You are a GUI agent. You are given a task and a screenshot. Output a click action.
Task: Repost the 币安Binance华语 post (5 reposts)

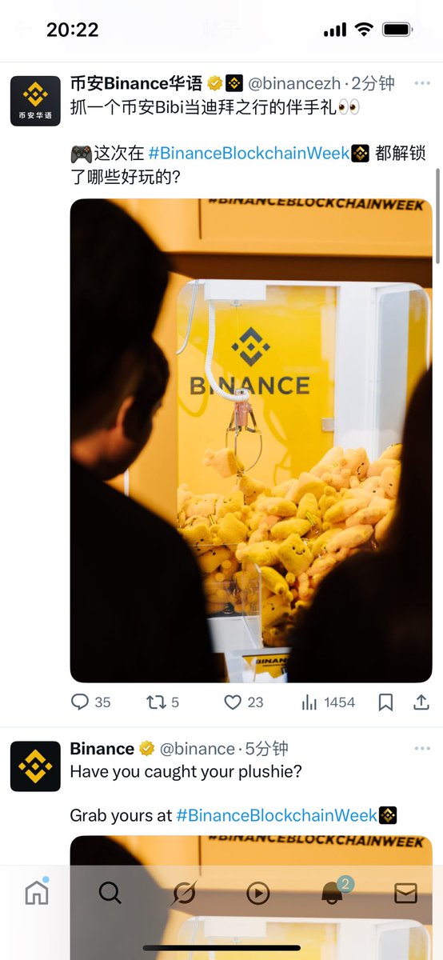click(x=163, y=702)
